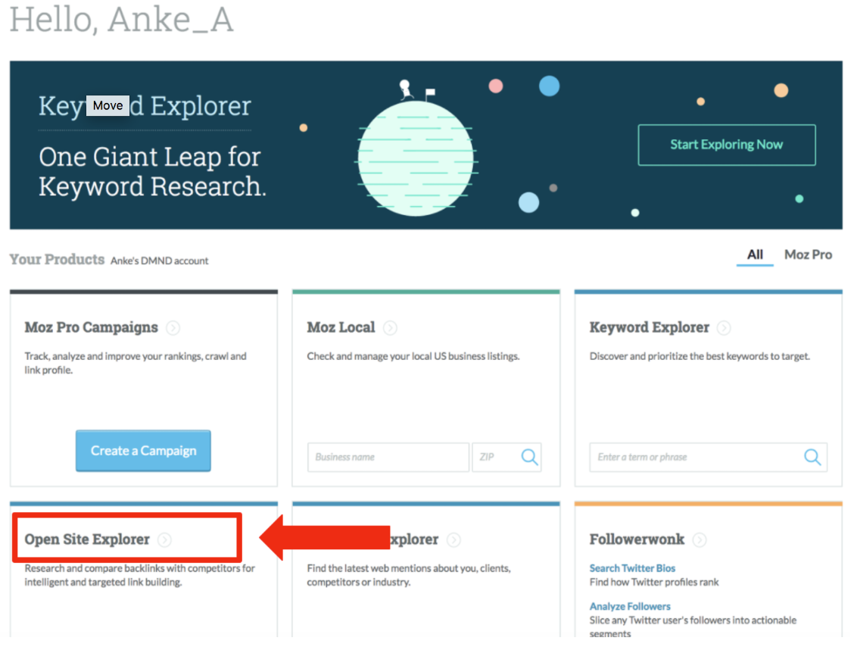Open the Analyze Followers link
The height and width of the screenshot is (647, 854).
(630, 606)
